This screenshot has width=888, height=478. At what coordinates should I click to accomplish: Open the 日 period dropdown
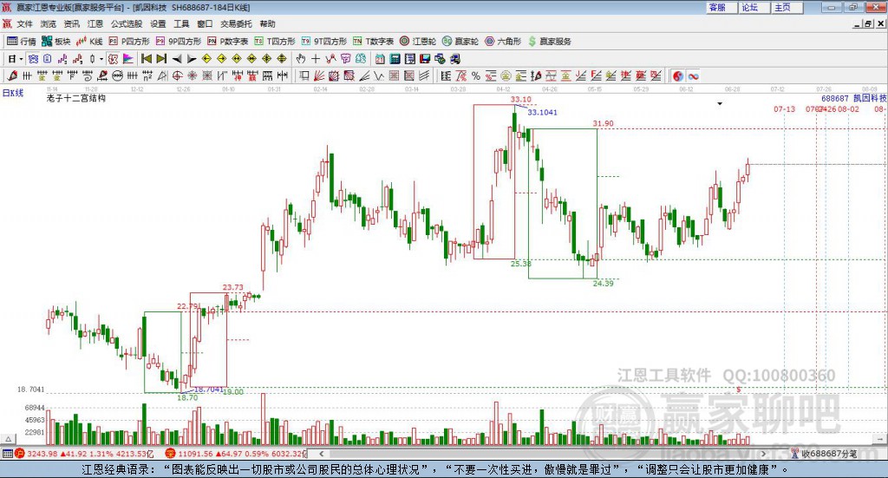point(15,59)
